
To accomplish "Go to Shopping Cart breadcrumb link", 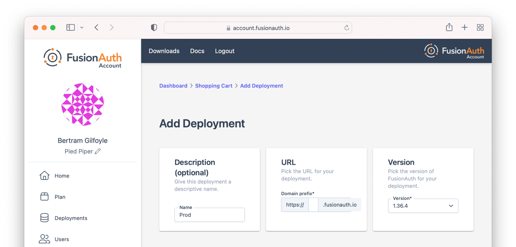I will (x=214, y=86).
